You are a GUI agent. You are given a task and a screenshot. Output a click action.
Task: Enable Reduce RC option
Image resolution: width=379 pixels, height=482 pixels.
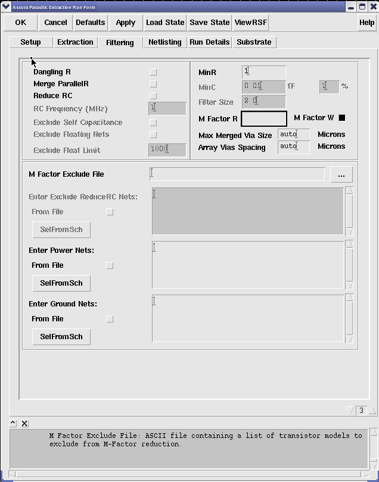coord(153,96)
